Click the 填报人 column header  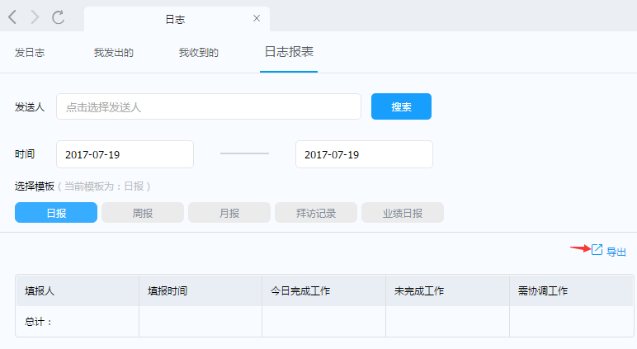pyautogui.click(x=78, y=291)
